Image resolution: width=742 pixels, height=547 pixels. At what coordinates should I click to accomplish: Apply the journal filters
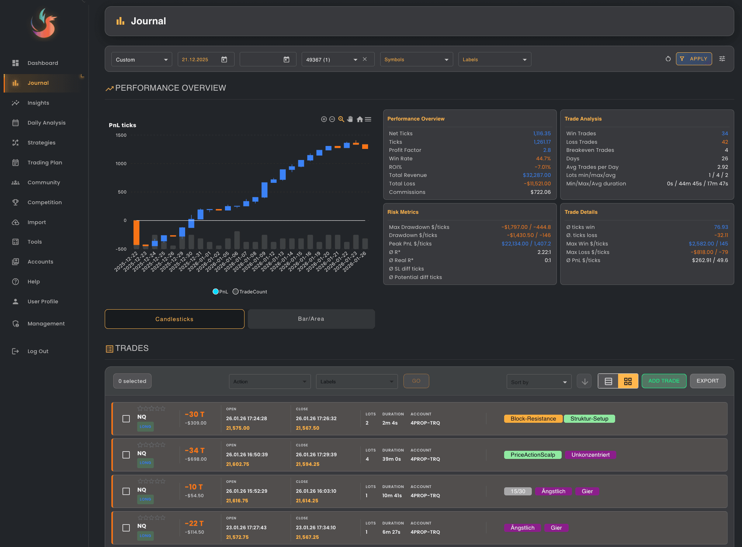click(x=694, y=59)
